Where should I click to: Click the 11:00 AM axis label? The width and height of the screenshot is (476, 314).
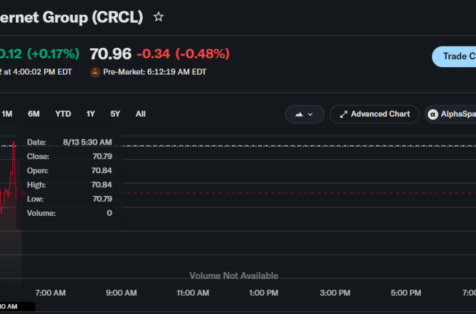point(193,293)
